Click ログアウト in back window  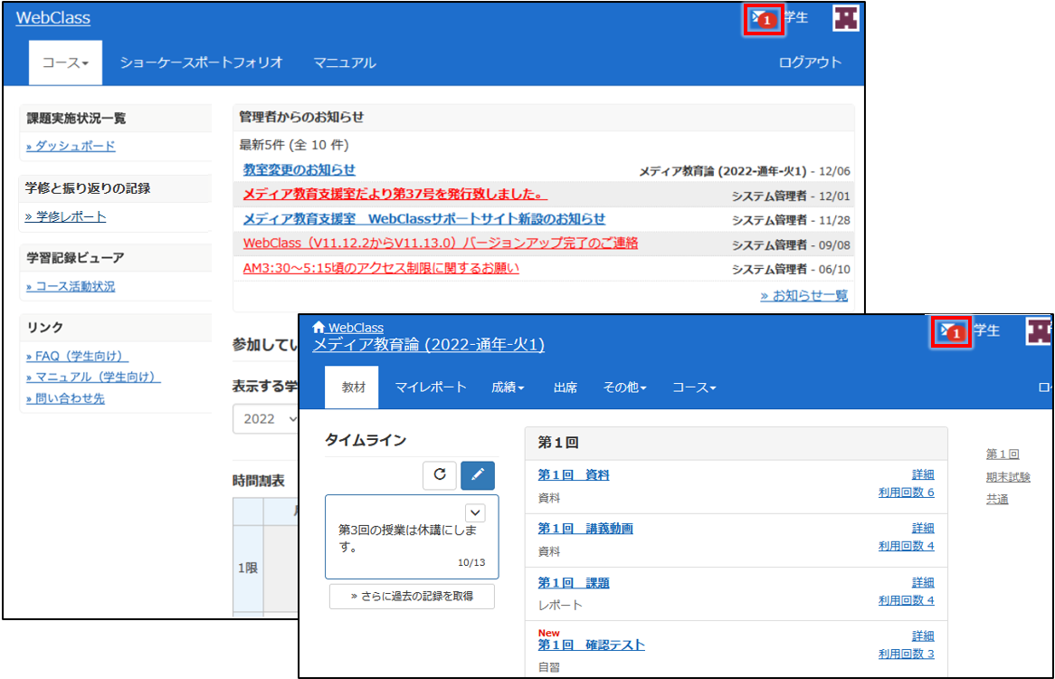pyautogui.click(x=810, y=62)
